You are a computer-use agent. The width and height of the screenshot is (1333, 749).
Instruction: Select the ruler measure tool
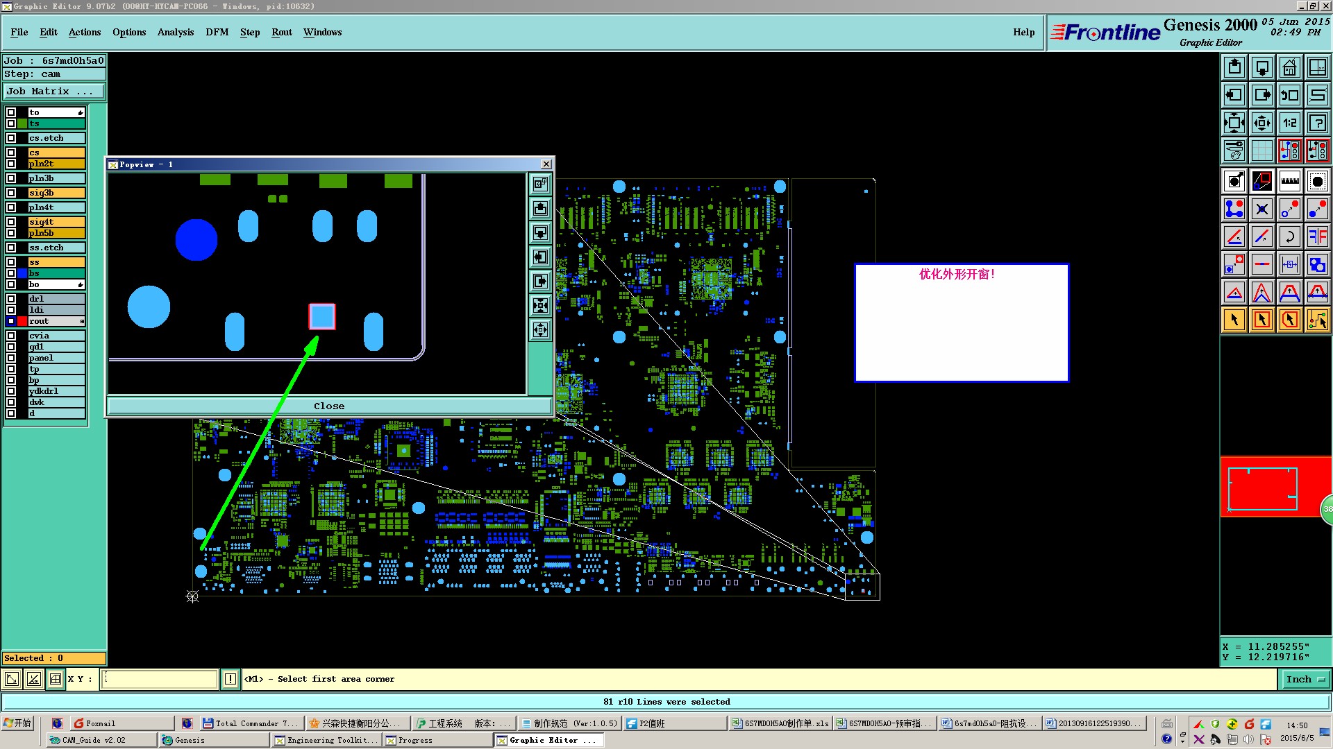click(1289, 182)
